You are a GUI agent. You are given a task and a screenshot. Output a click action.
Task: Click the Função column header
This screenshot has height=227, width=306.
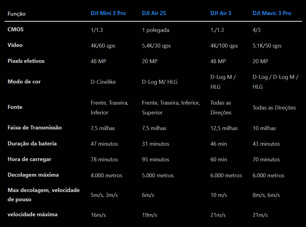pyautogui.click(x=17, y=14)
